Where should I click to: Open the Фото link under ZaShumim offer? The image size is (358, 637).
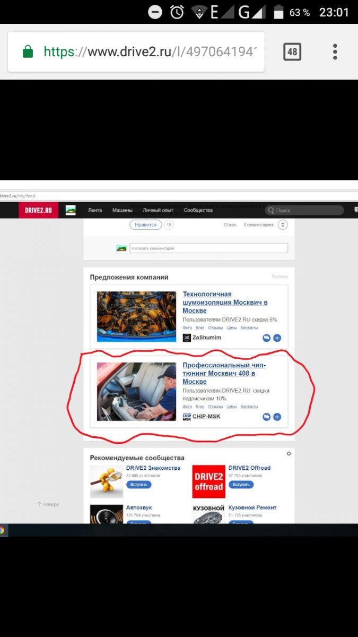[187, 328]
